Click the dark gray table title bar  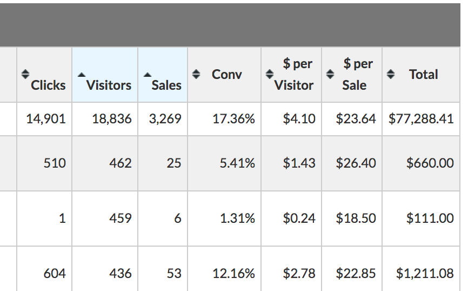[x=230, y=25]
